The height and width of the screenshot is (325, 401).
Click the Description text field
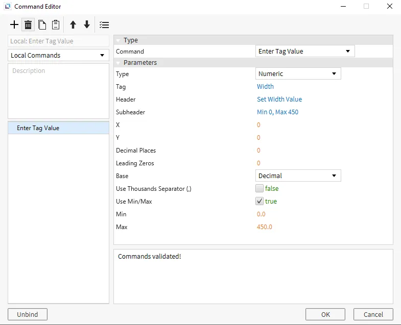[x=58, y=91]
